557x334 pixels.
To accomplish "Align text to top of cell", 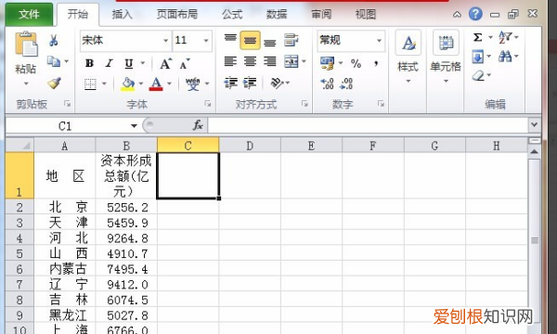I will point(230,39).
